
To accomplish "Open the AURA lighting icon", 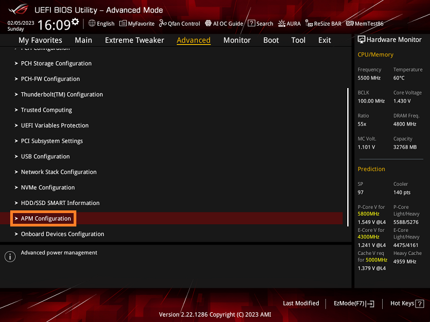I will click(x=282, y=24).
